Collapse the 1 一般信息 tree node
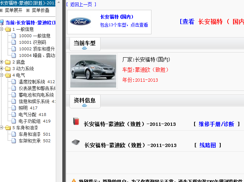This screenshot has width=244, height=182. click(x=1, y=29)
